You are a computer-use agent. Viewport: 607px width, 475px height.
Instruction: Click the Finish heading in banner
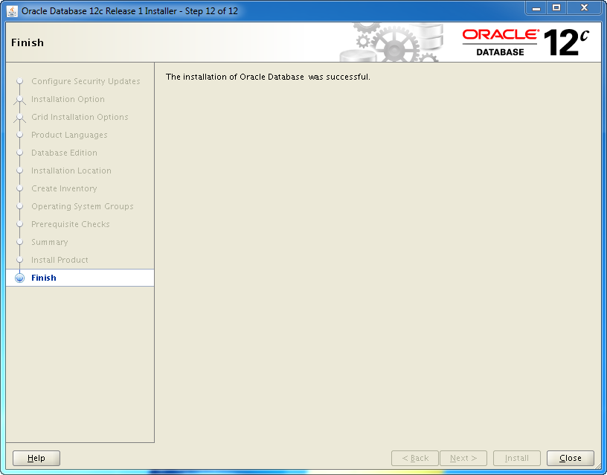pos(28,42)
